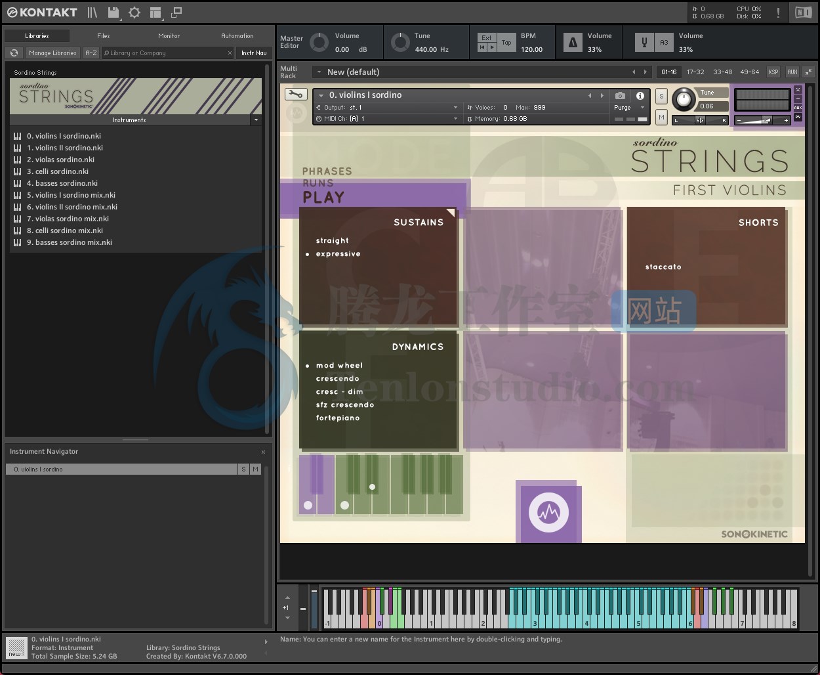Click Instr Nav button
The image size is (820, 675).
click(254, 53)
